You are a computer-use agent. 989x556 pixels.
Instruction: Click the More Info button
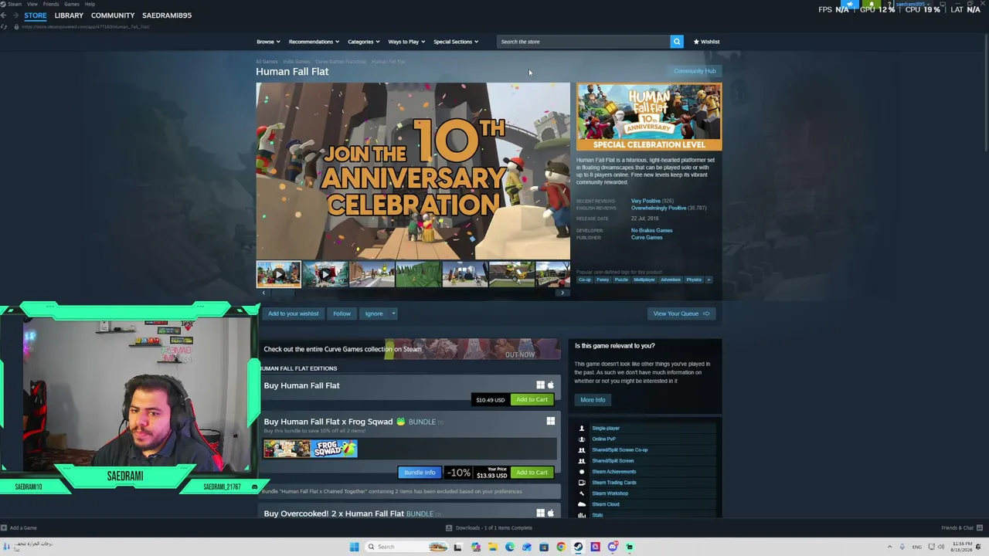(x=593, y=400)
